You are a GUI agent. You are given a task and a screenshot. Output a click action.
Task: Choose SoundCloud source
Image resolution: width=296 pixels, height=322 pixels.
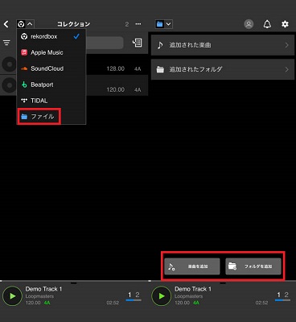(x=51, y=68)
